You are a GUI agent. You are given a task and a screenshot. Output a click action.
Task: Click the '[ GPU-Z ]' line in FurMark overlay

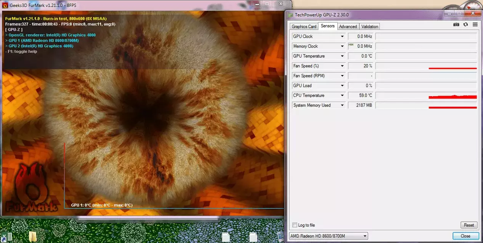tap(14, 30)
